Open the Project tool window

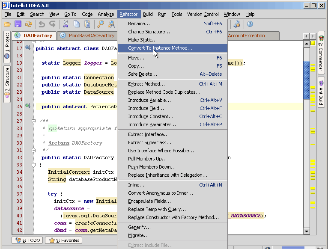tap(7, 47)
